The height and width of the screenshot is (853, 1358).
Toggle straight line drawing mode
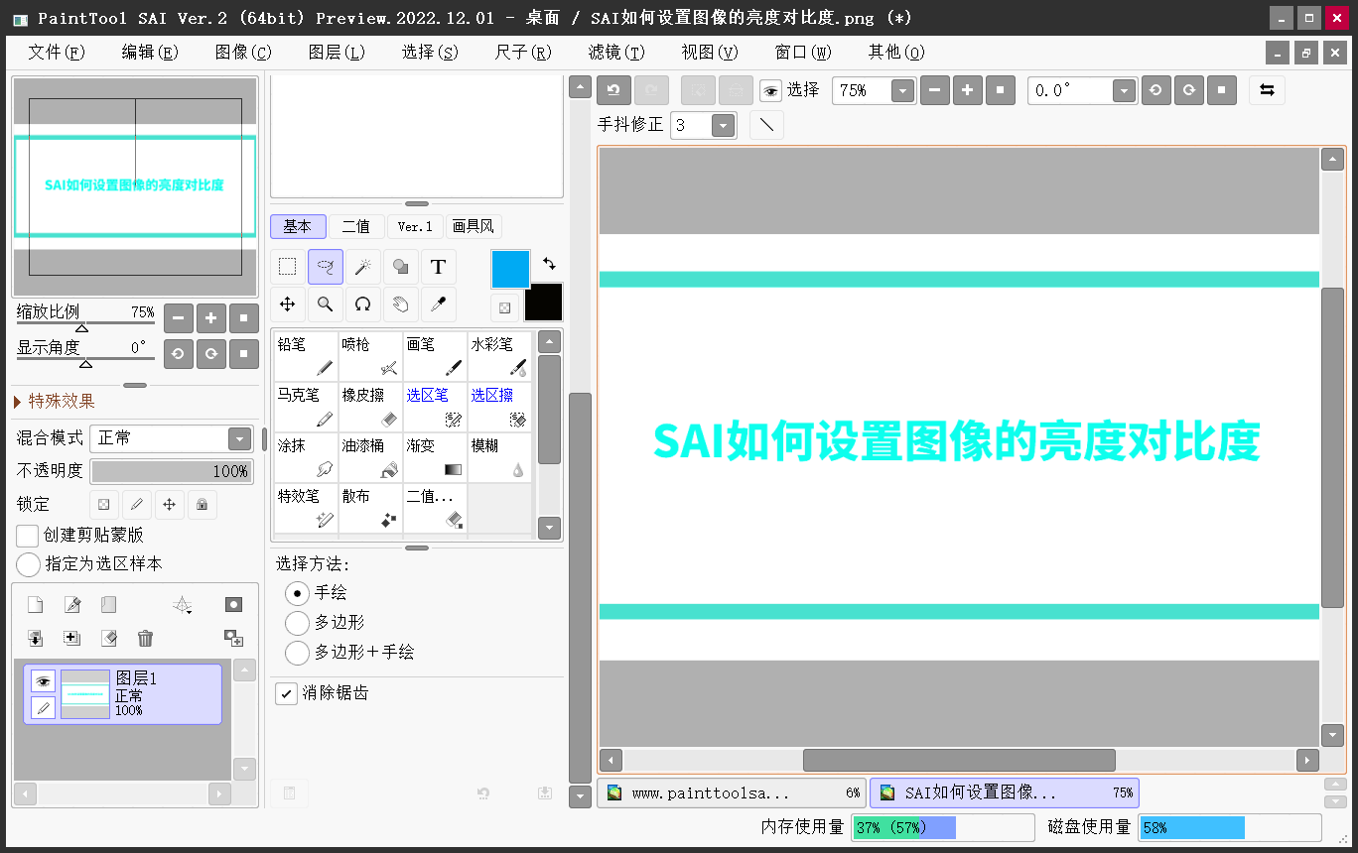(766, 125)
